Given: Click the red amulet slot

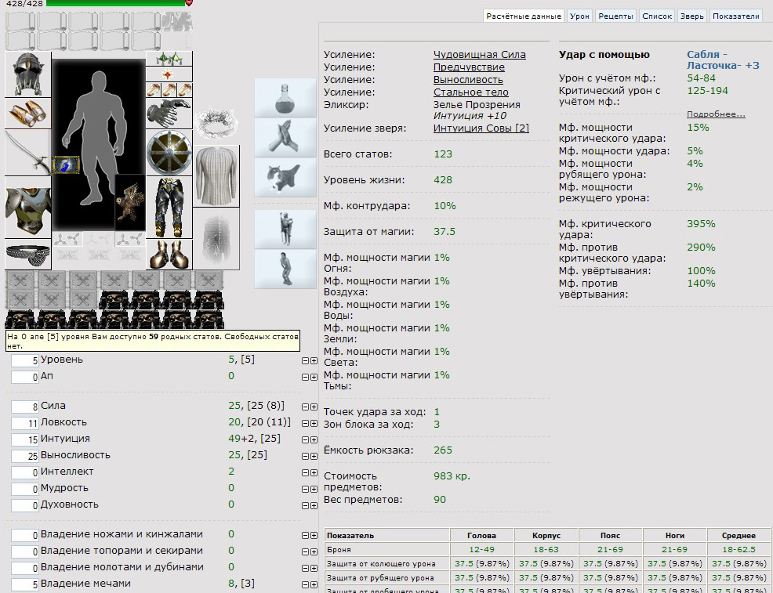Looking at the screenshot, I should 169,74.
